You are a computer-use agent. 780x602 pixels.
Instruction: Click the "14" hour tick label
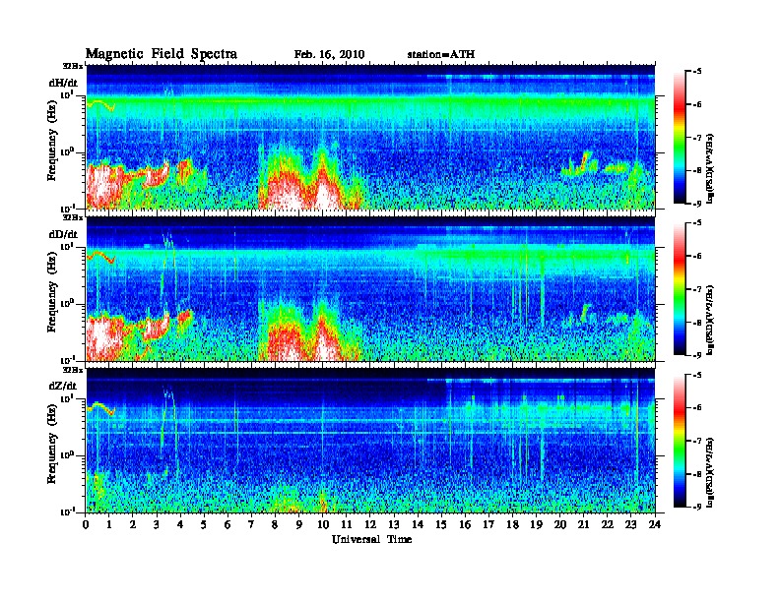point(418,525)
